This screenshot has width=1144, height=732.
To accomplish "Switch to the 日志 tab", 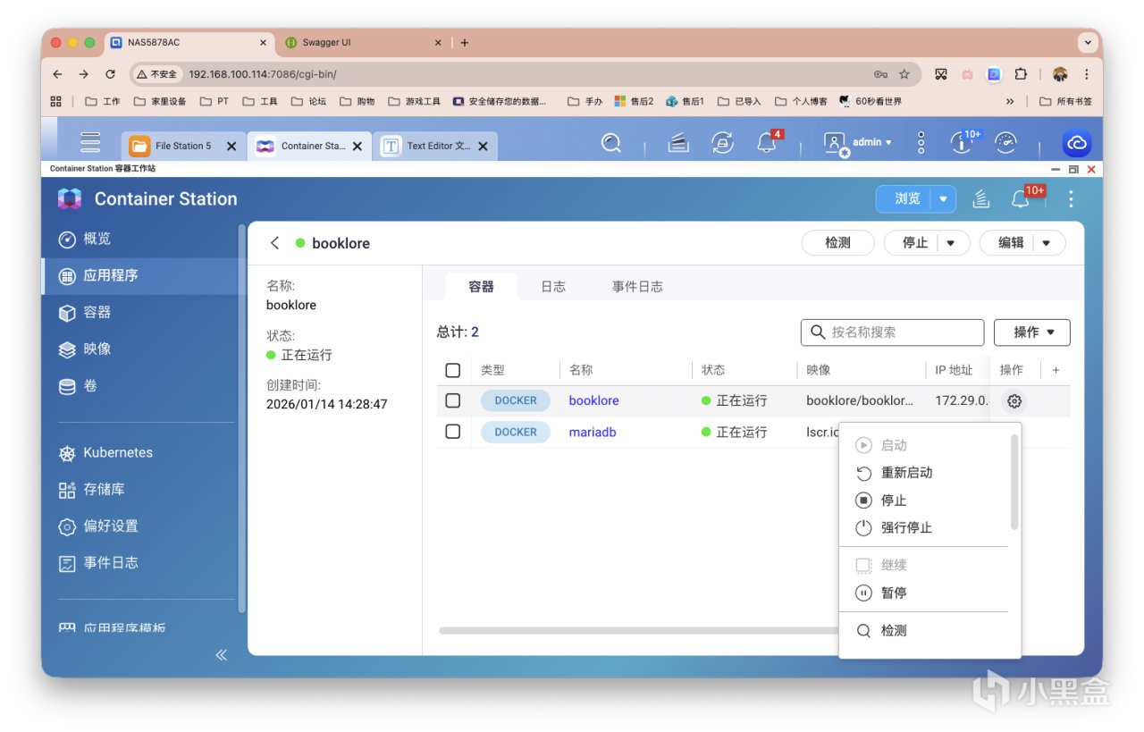I will point(553,287).
